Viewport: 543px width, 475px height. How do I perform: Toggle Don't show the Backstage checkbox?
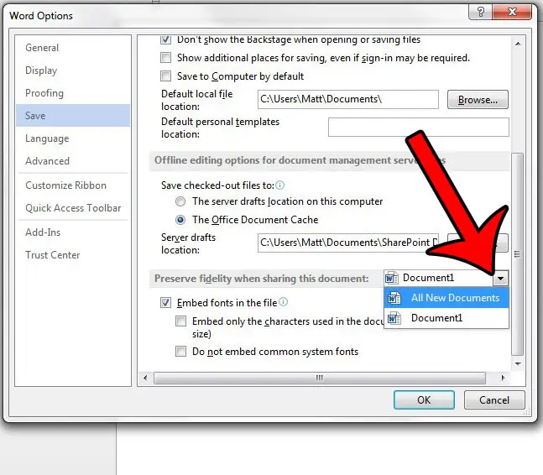point(165,39)
